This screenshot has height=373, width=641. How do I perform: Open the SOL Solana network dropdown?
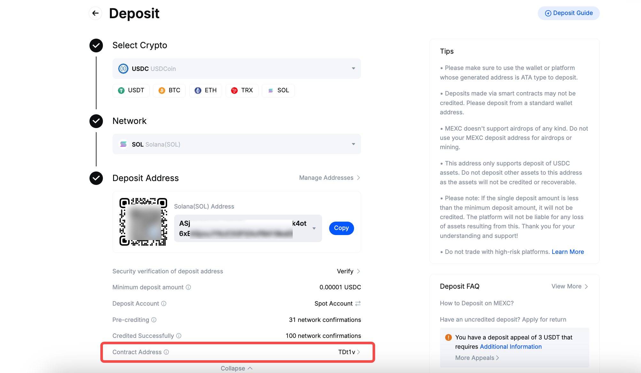[x=236, y=144]
